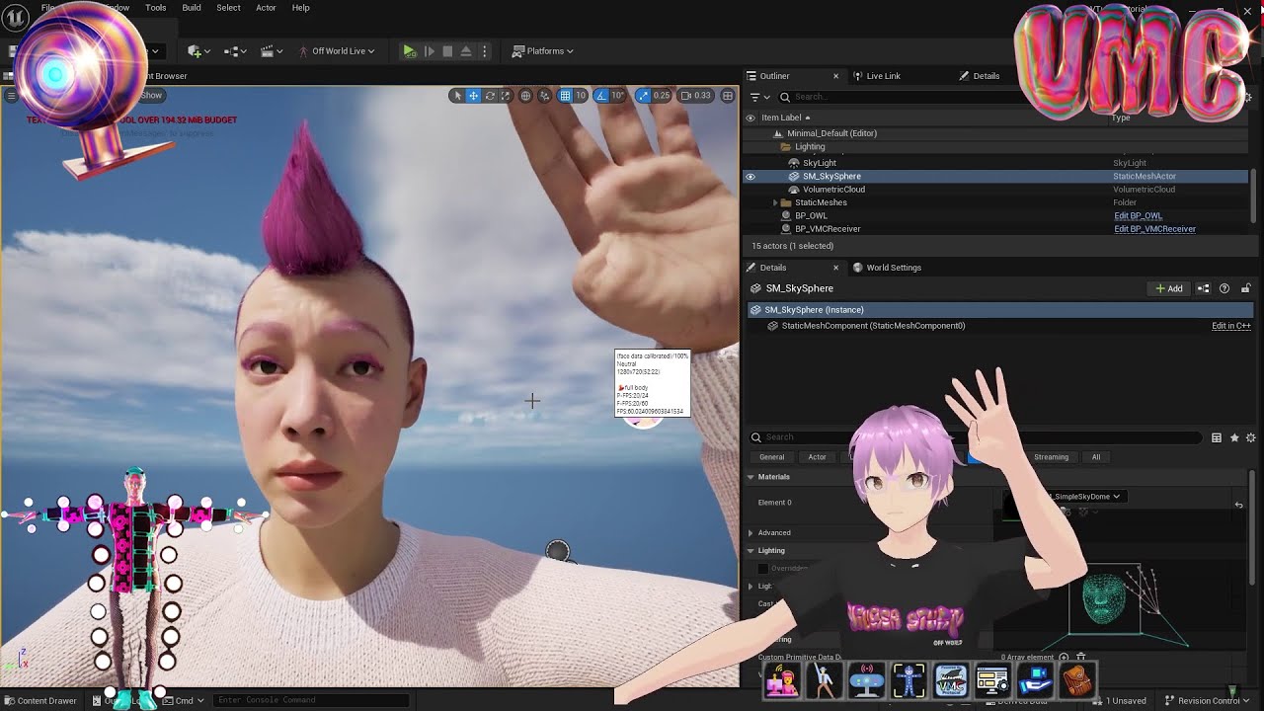Select the All property filter
Viewport: 1264px width, 711px height.
coord(1095,457)
